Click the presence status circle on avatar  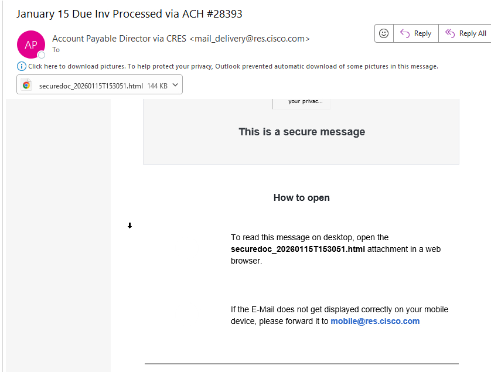42,55
